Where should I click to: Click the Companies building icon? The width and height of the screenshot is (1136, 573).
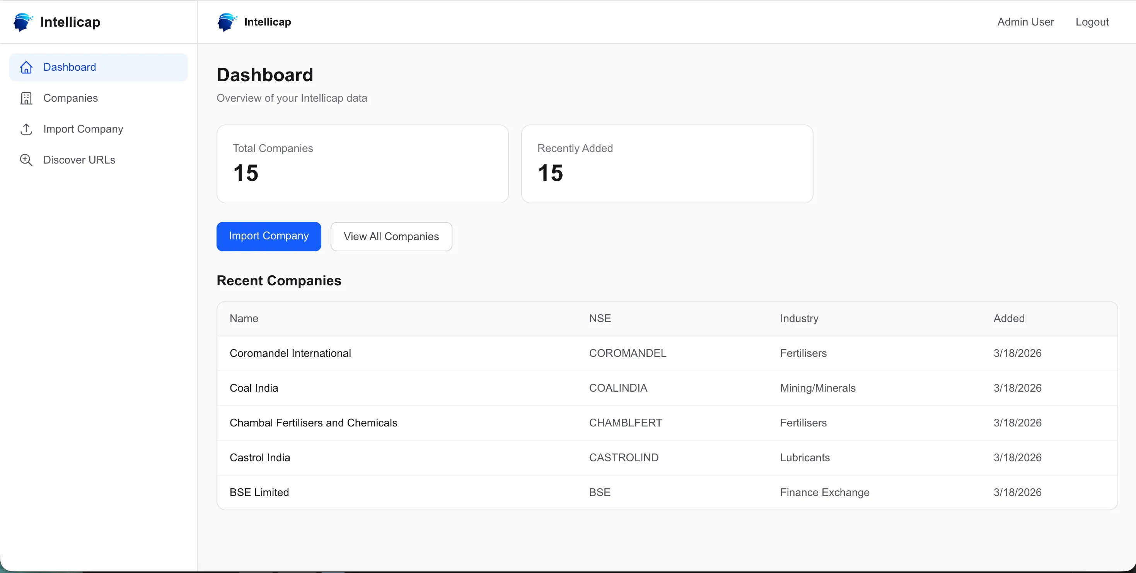(x=26, y=98)
